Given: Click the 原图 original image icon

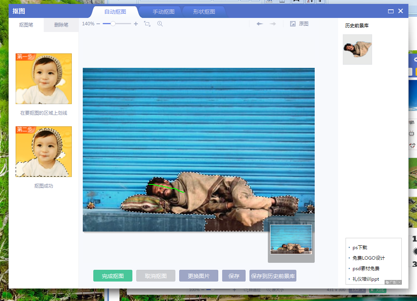Looking at the screenshot, I should (x=292, y=24).
